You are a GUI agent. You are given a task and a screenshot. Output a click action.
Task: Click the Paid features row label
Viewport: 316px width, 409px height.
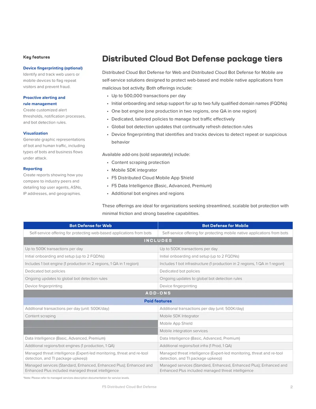(x=158, y=301)
